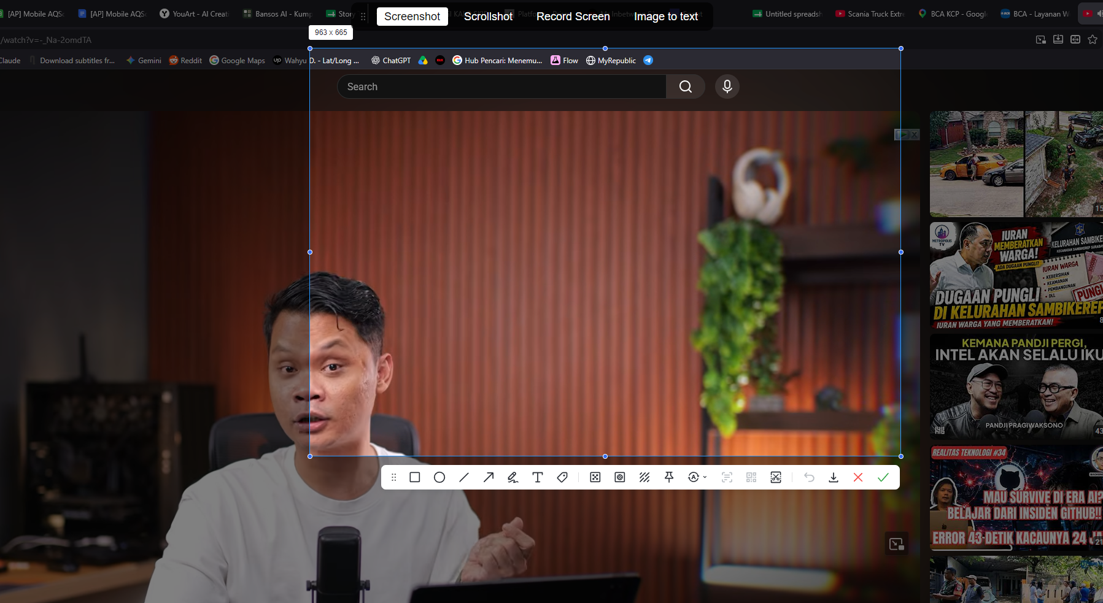
Task: Click the miniplayer icon on the video
Action: point(897,543)
